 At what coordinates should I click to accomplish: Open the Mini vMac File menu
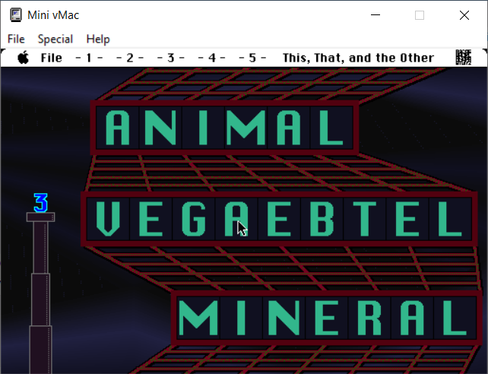click(16, 40)
